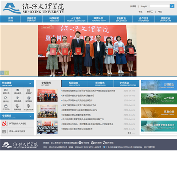The image size is (177, 177).
Task: Open the award ceremony news thumbnail
Action: [47, 95]
